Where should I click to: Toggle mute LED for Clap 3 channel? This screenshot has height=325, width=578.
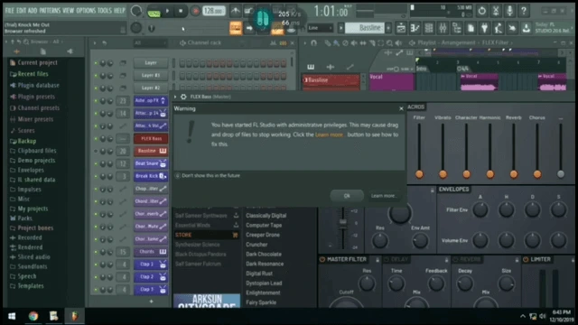click(96, 290)
